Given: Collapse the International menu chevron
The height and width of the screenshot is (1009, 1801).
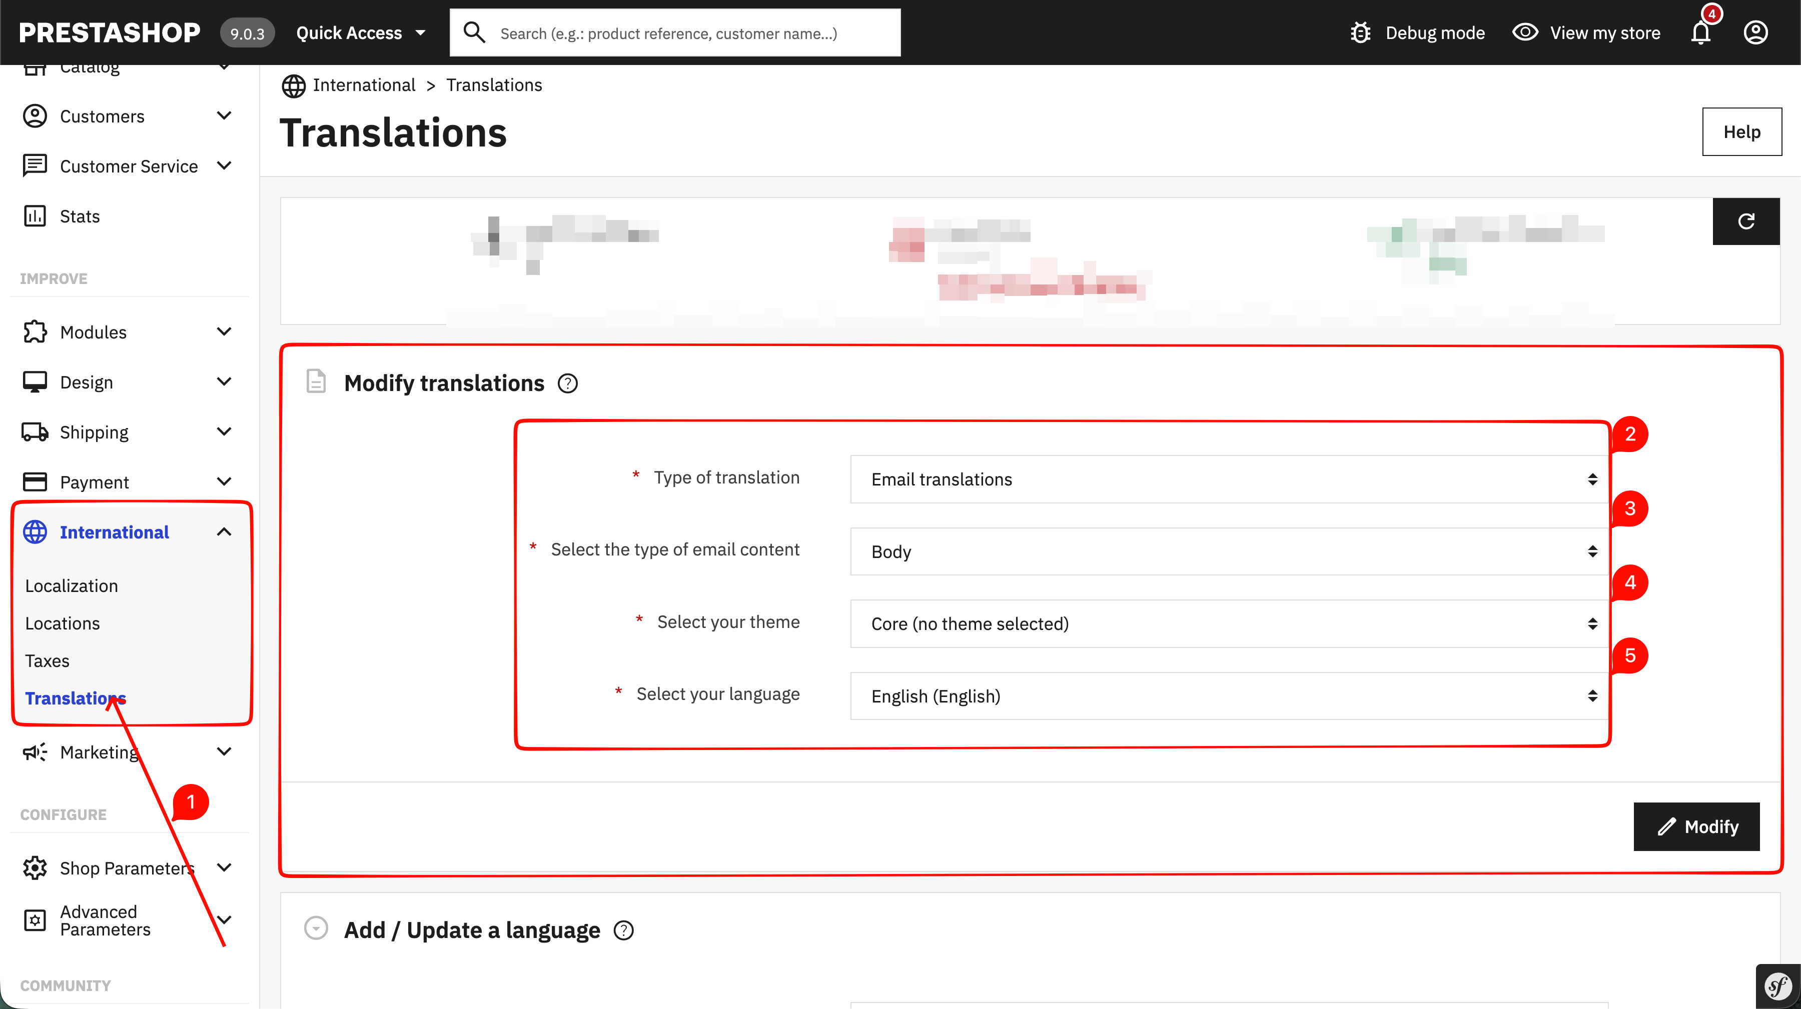Looking at the screenshot, I should [x=224, y=532].
